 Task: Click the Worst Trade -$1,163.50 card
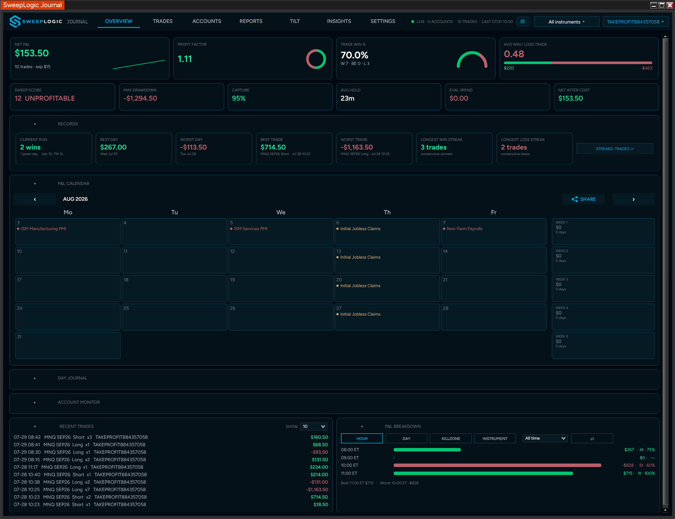pos(374,148)
